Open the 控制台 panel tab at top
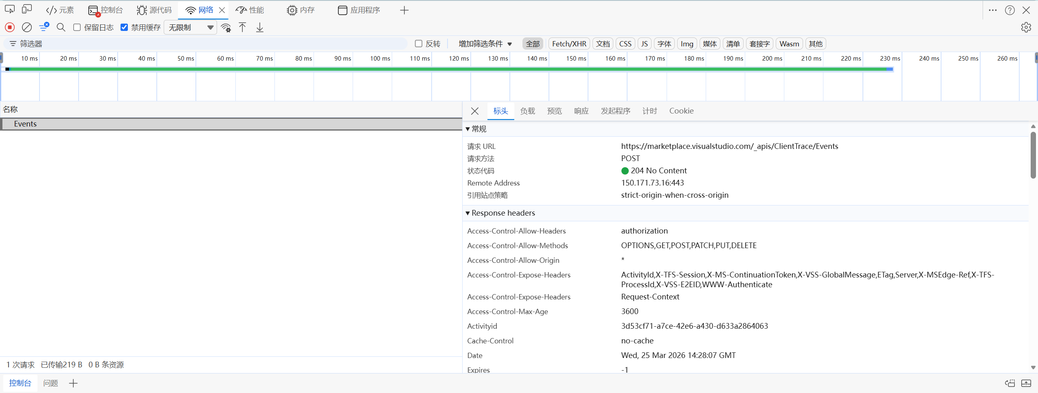 (106, 10)
